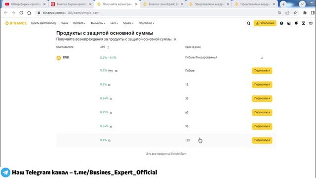Click the info icon next to 0.2% Max APR
Screen dimensions: 316x178
116,71
